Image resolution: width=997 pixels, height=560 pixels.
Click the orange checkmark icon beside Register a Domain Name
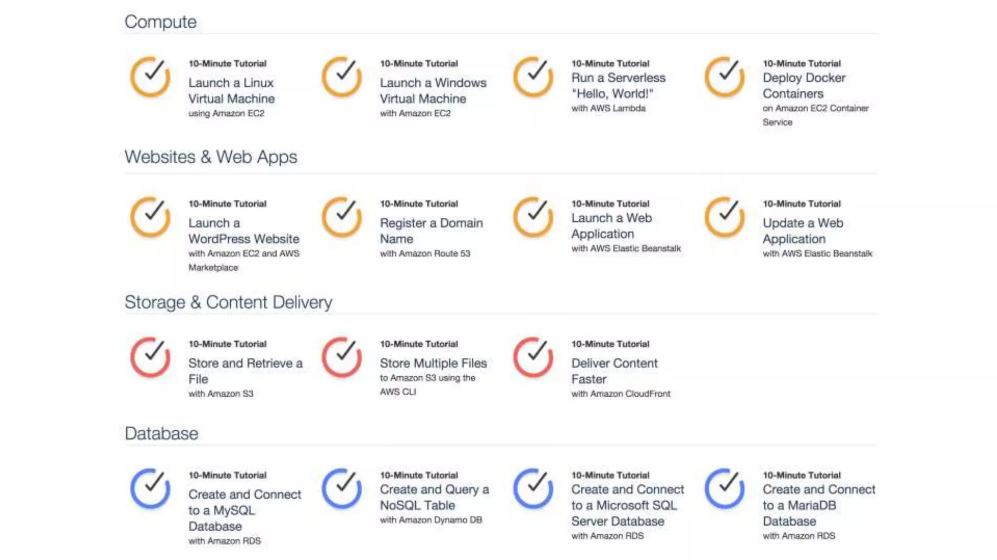point(342,217)
